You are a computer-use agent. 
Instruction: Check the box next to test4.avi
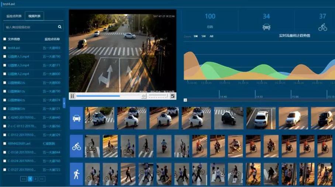(x=5, y=48)
